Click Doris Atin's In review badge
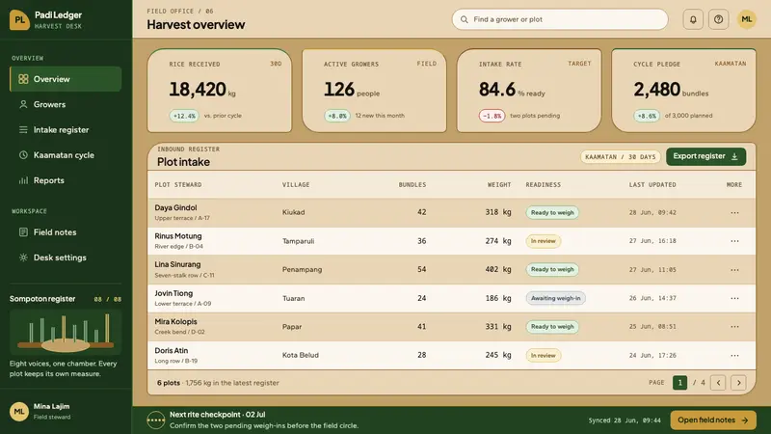The height and width of the screenshot is (434, 771). pyautogui.click(x=543, y=355)
